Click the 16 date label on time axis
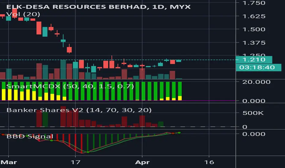The height and width of the screenshot is (168, 285). (209, 162)
